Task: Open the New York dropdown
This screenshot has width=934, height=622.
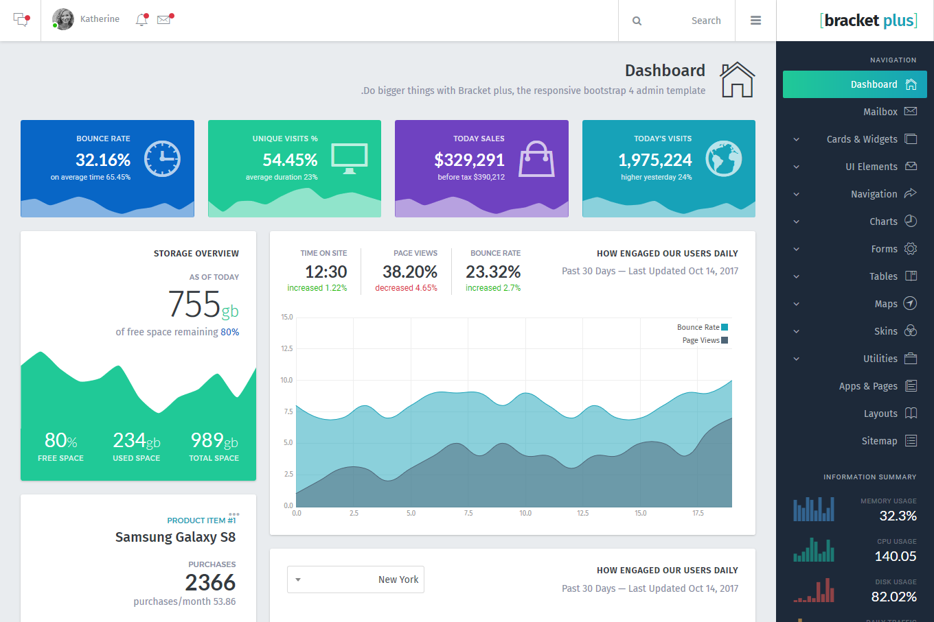Action: (356, 579)
